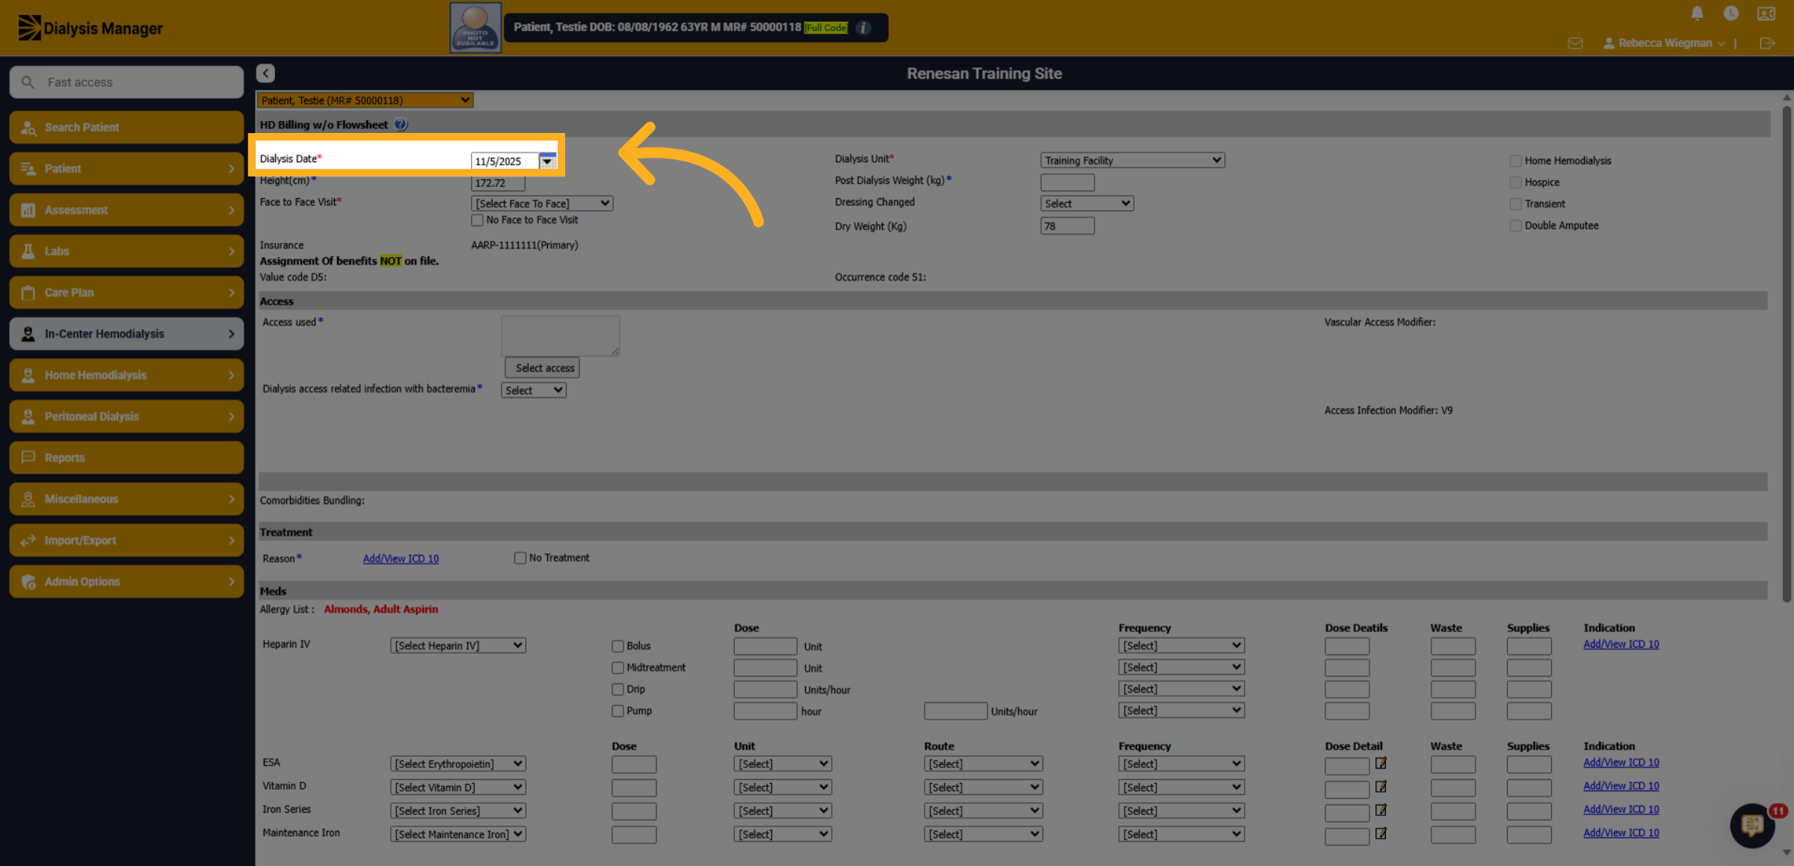Screen dimensions: 1794x866
Task: Open the Dialysis Date calendar picker
Action: (x=547, y=161)
